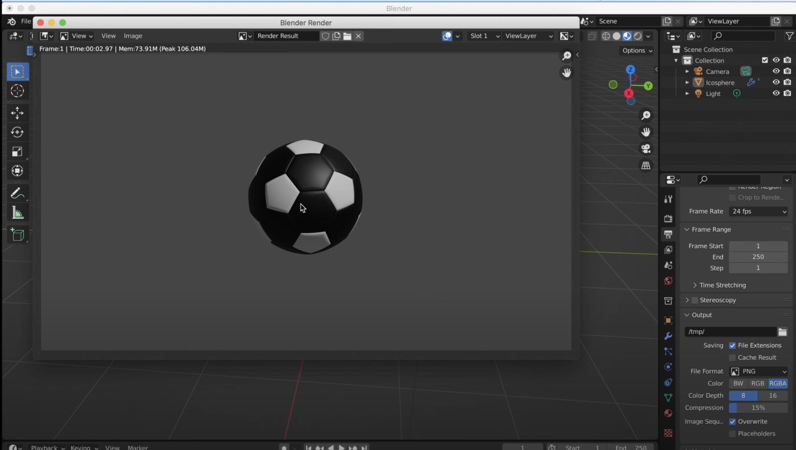The image size is (796, 450).
Task: Disable the Overwrite output option
Action: pos(732,421)
